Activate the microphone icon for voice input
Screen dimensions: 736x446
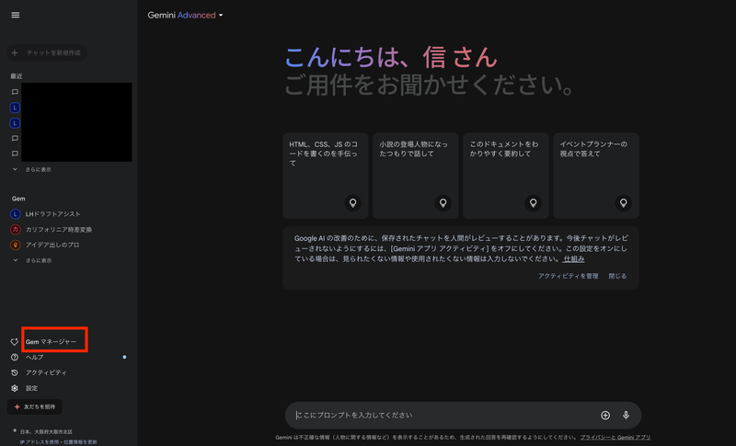[x=626, y=416]
